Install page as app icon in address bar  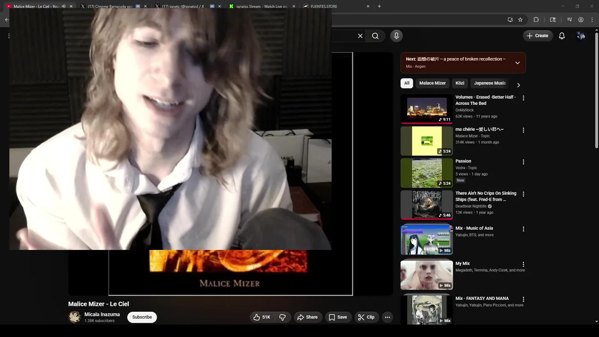[510, 20]
